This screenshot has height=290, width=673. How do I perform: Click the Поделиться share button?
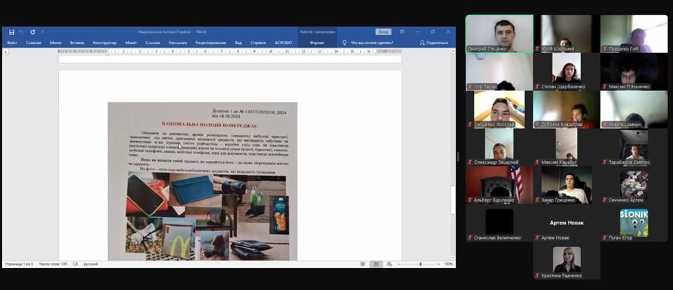[434, 43]
